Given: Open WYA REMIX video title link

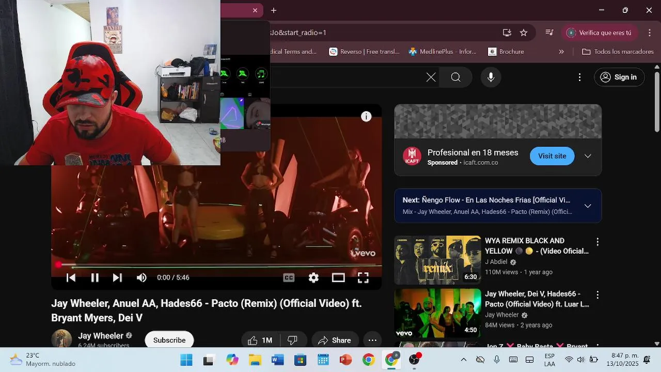Looking at the screenshot, I should [537, 246].
